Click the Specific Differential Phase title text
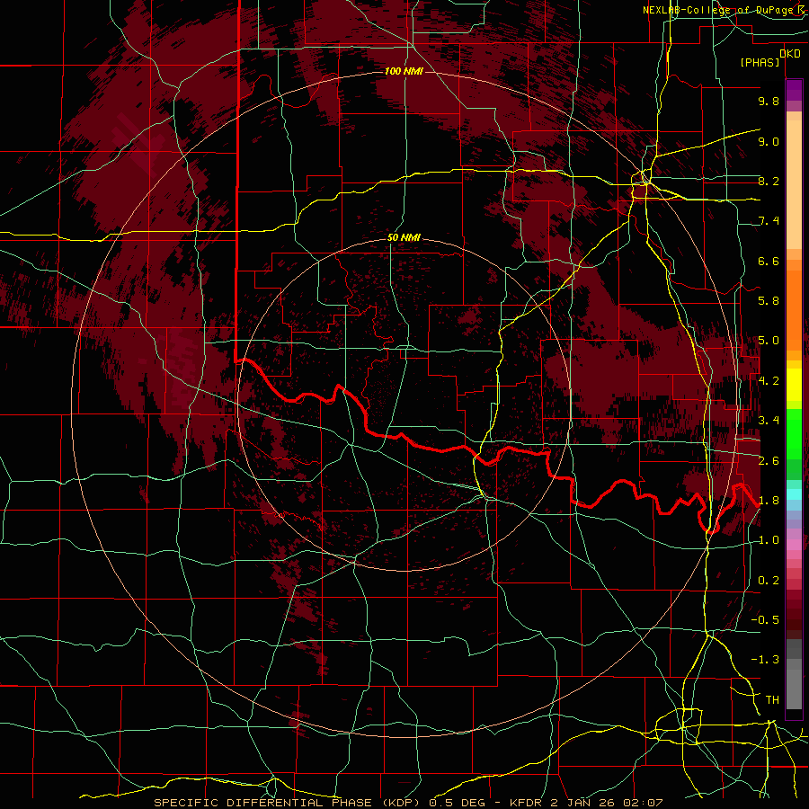 coord(288,803)
